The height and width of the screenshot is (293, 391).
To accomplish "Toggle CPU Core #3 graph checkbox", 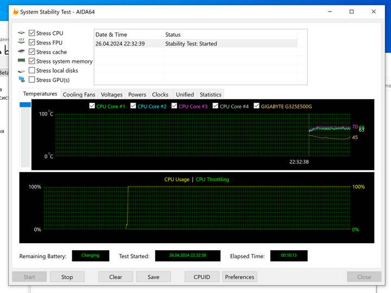I will click(174, 106).
